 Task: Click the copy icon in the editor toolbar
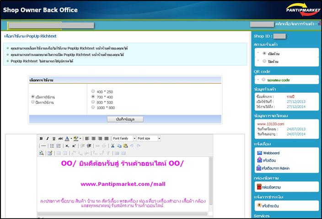pyautogui.click(x=119, y=146)
